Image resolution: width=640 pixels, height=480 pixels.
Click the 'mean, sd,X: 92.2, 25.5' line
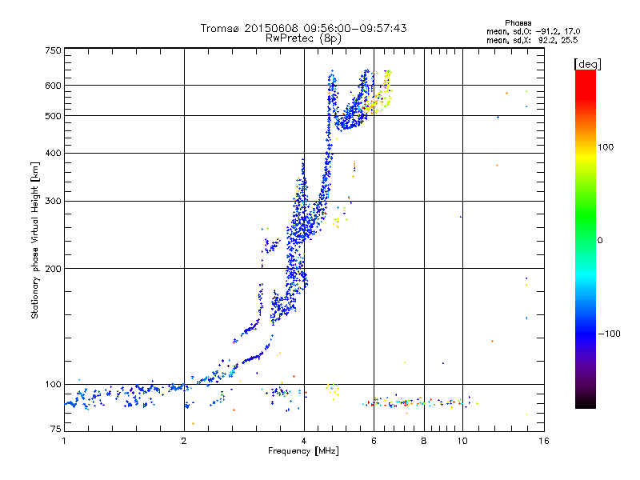point(532,40)
